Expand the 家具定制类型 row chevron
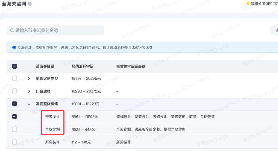This screenshot has height=151, width=278. [x=29, y=79]
